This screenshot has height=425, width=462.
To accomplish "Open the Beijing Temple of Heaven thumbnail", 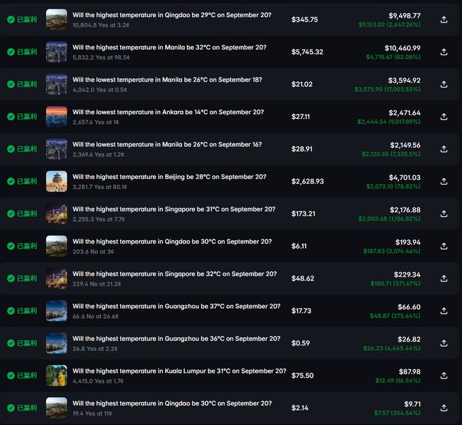I will point(56,182).
